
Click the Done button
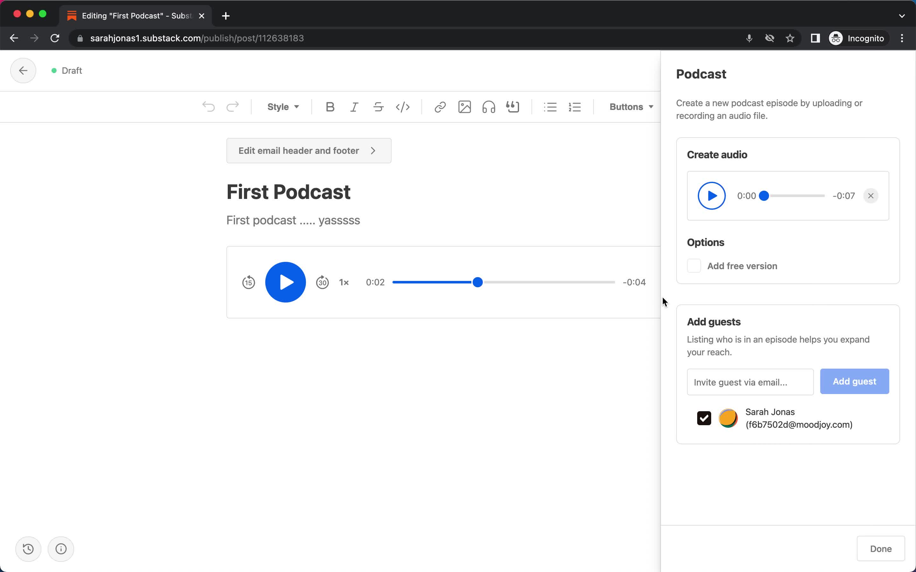881,548
